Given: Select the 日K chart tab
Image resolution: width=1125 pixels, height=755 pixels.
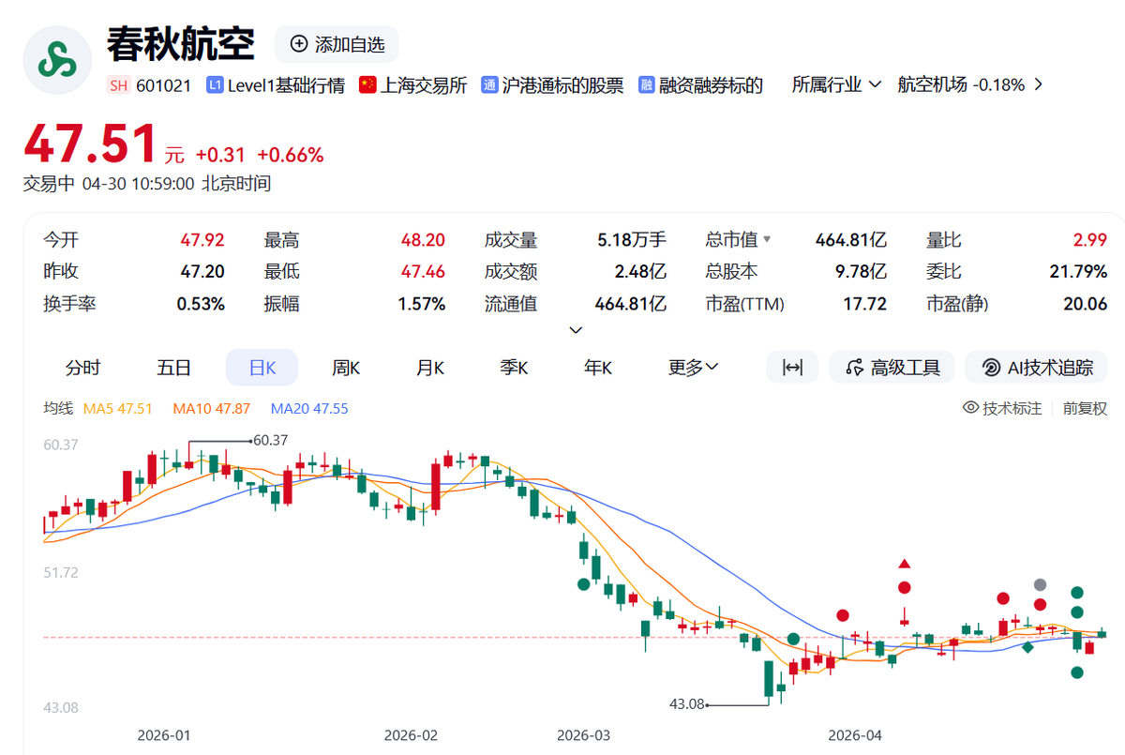Looking at the screenshot, I should (262, 368).
